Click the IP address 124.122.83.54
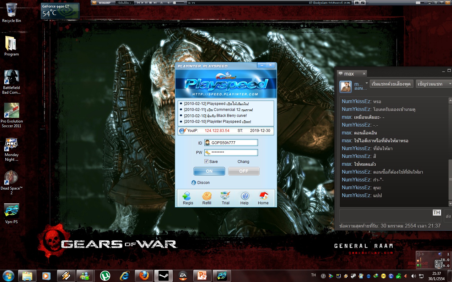The image size is (452, 282). click(217, 131)
